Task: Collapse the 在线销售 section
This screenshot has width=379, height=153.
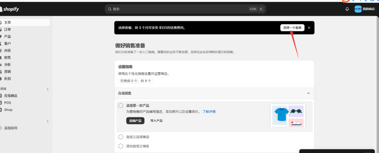Action: (308, 93)
